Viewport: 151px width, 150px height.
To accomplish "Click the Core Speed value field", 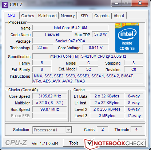I will click(49, 96).
